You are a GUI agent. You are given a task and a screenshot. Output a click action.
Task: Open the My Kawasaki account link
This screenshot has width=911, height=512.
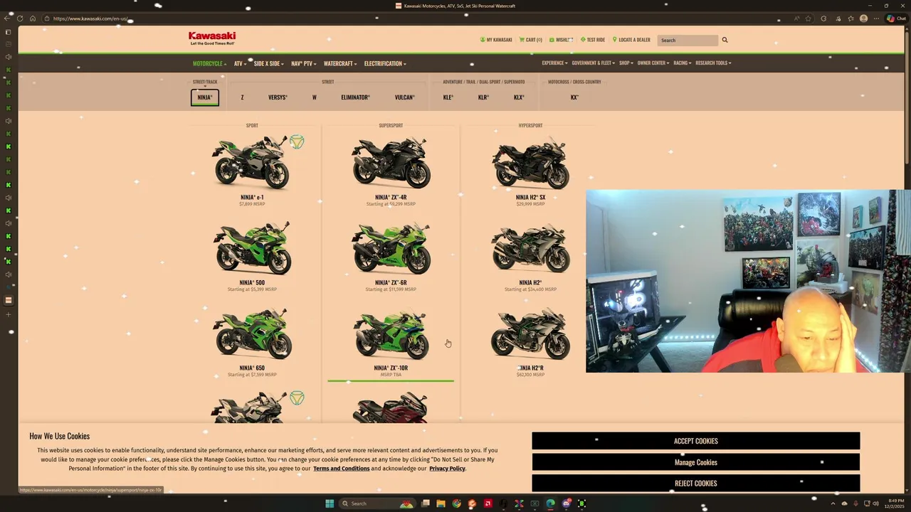click(x=496, y=40)
